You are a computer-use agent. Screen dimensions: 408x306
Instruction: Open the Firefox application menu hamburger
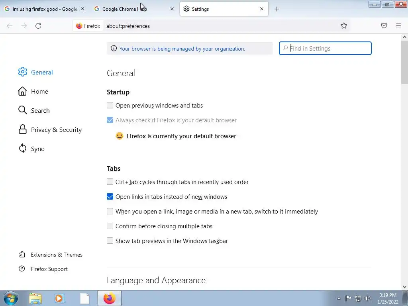coord(398,25)
